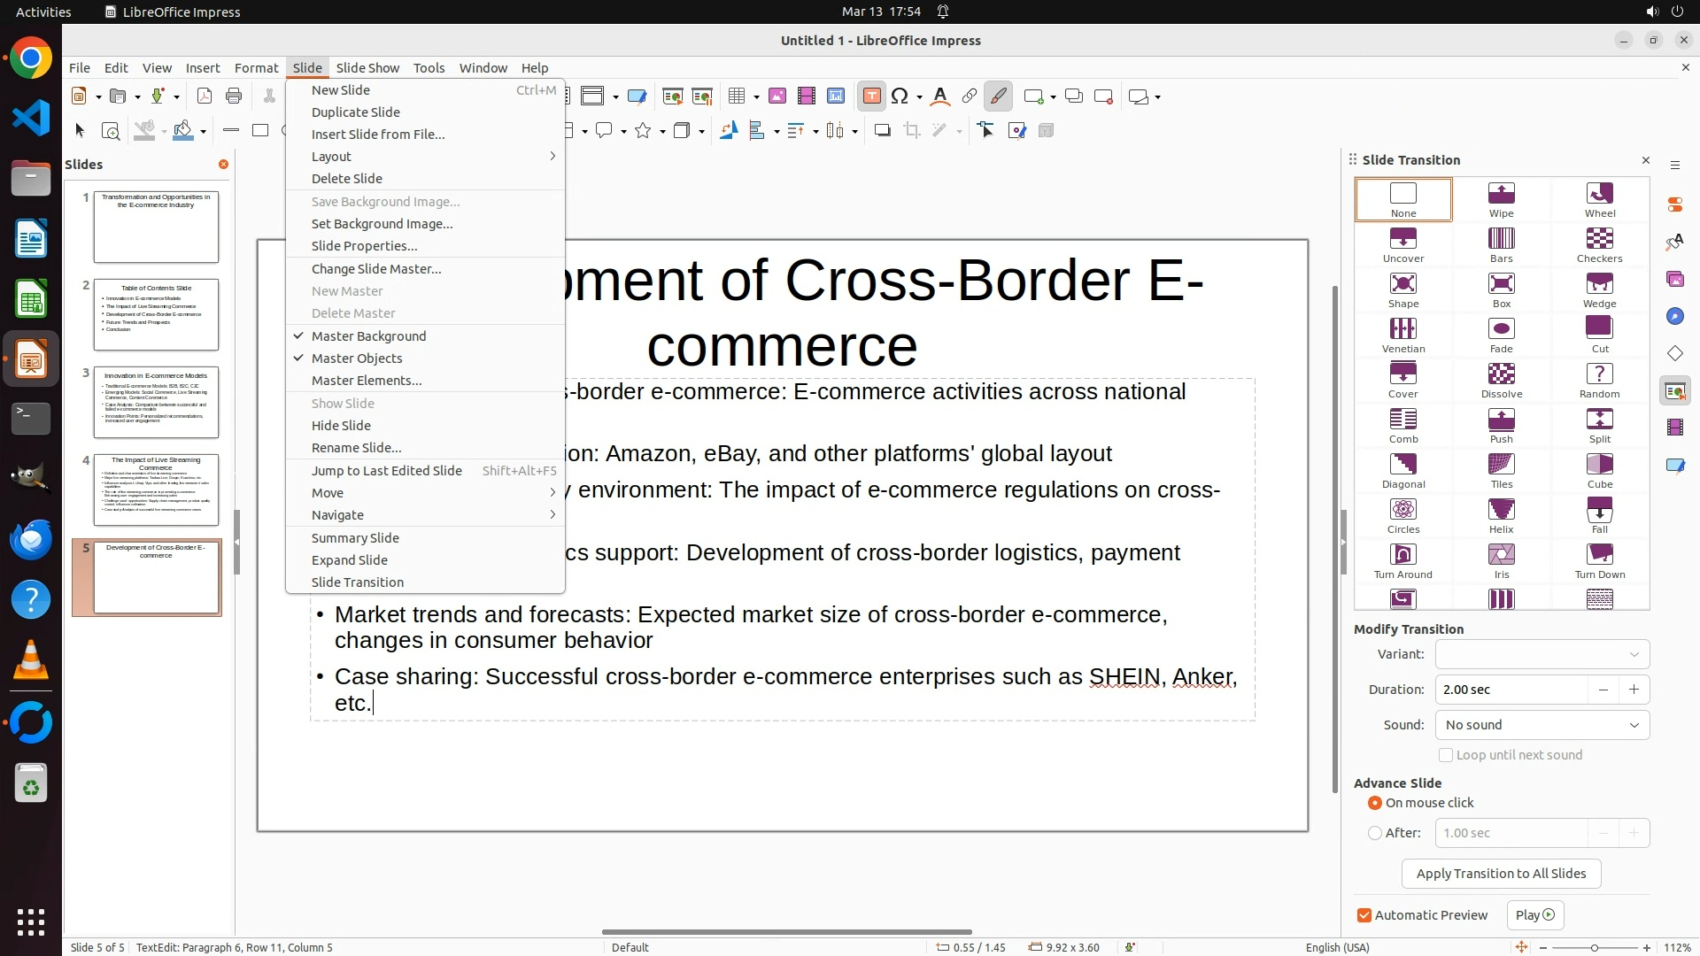Open the Sound dropdown
Viewport: 1700px width, 956px height.
pyautogui.click(x=1542, y=725)
